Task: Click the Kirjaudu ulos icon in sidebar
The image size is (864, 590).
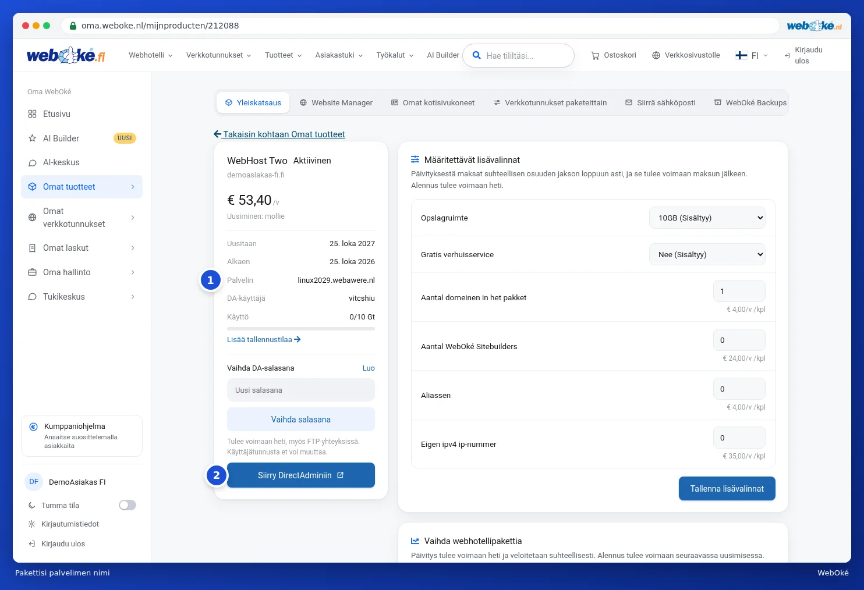Action: 32,544
